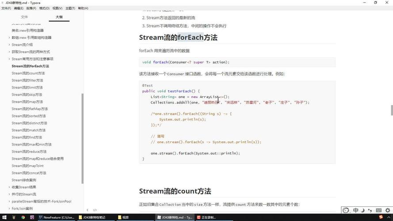Image resolution: width=393 pixels, height=221 pixels.
Task: Open the IME soft keyboard
Action: 379,210
